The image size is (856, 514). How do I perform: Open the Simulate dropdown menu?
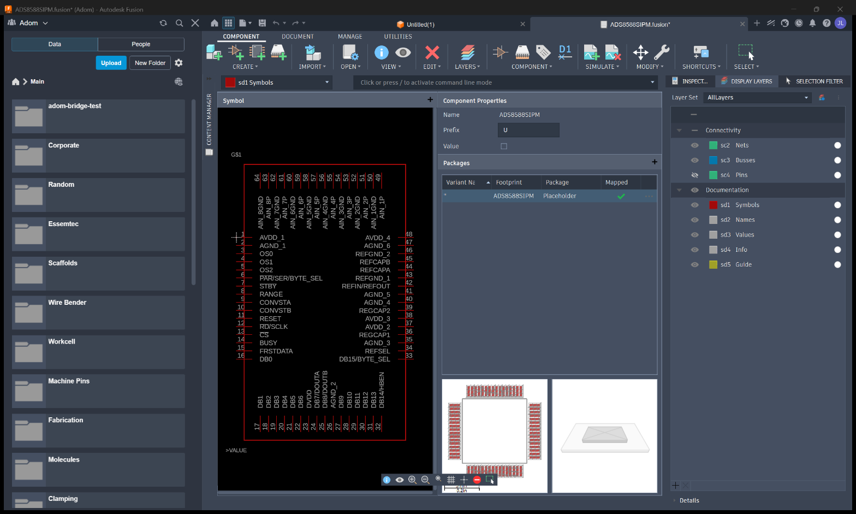point(602,67)
